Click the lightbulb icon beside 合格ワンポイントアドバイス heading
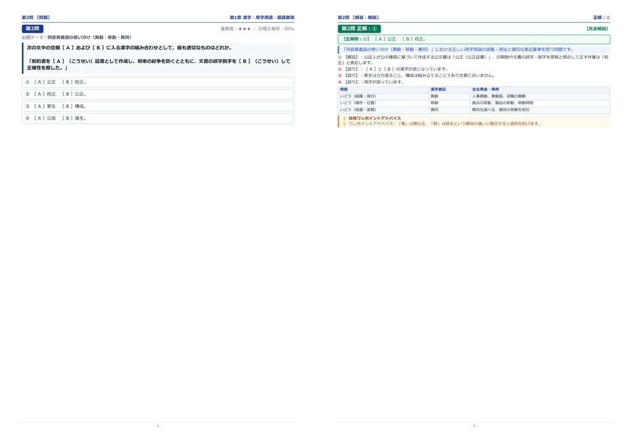The image size is (632, 447). point(344,119)
